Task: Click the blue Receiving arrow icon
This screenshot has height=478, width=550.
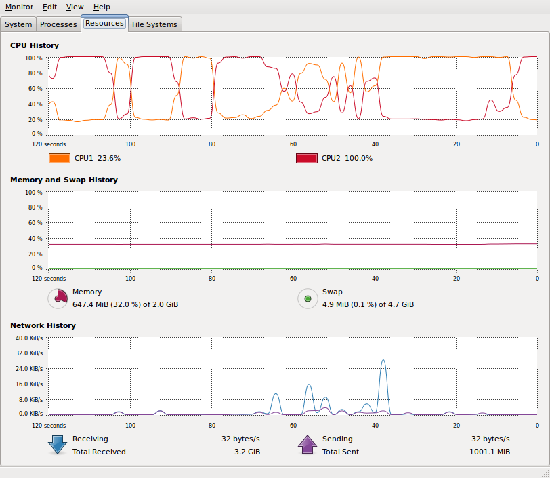Action: pyautogui.click(x=58, y=445)
